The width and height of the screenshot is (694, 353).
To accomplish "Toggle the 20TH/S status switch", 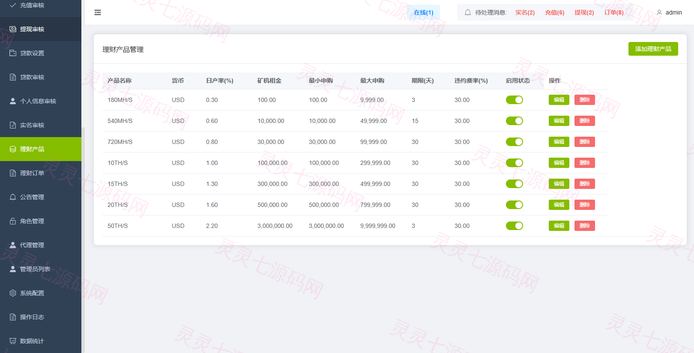I will pyautogui.click(x=515, y=205).
